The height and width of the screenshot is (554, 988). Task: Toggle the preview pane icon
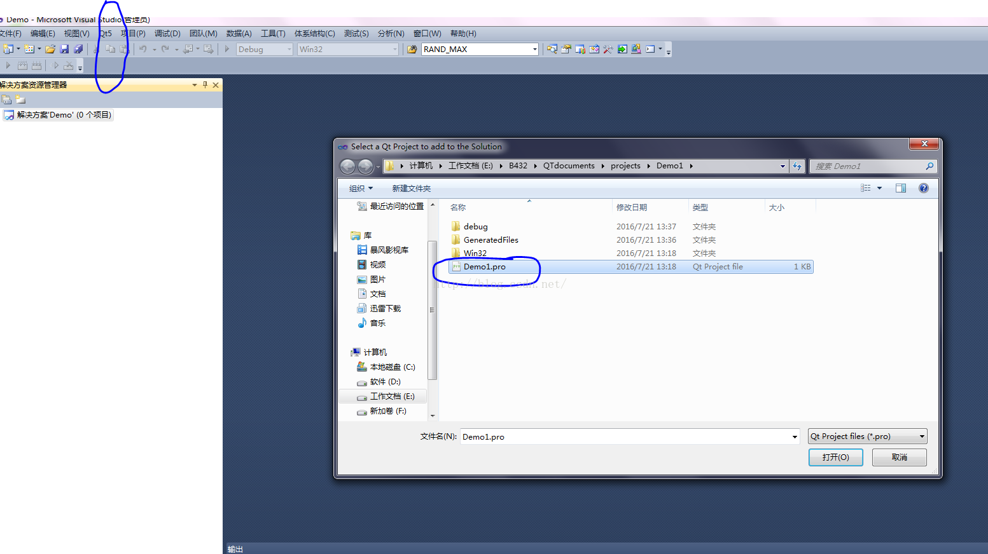point(901,188)
